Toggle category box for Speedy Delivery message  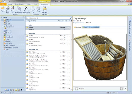(68, 81)
